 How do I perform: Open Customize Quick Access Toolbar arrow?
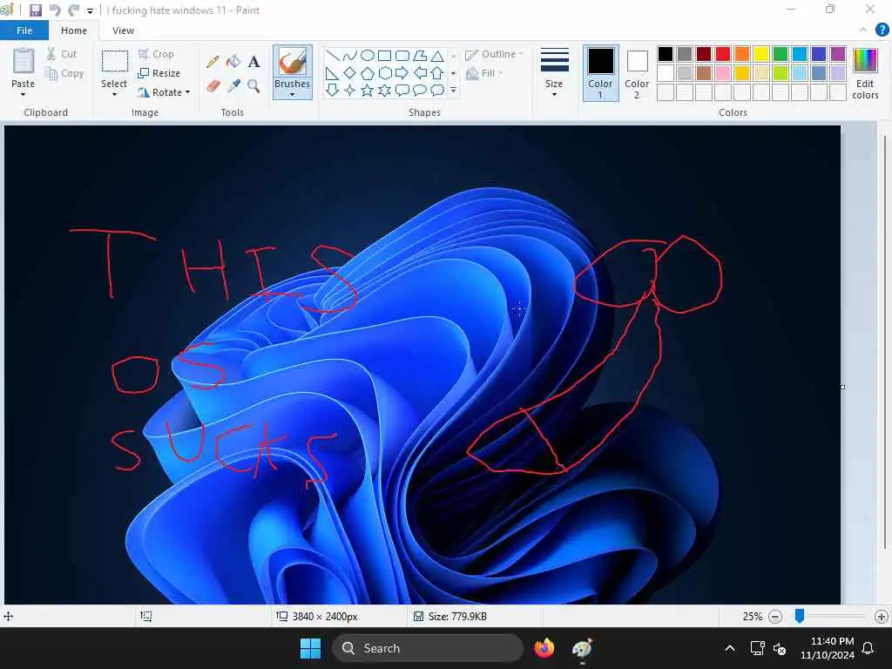coord(90,10)
